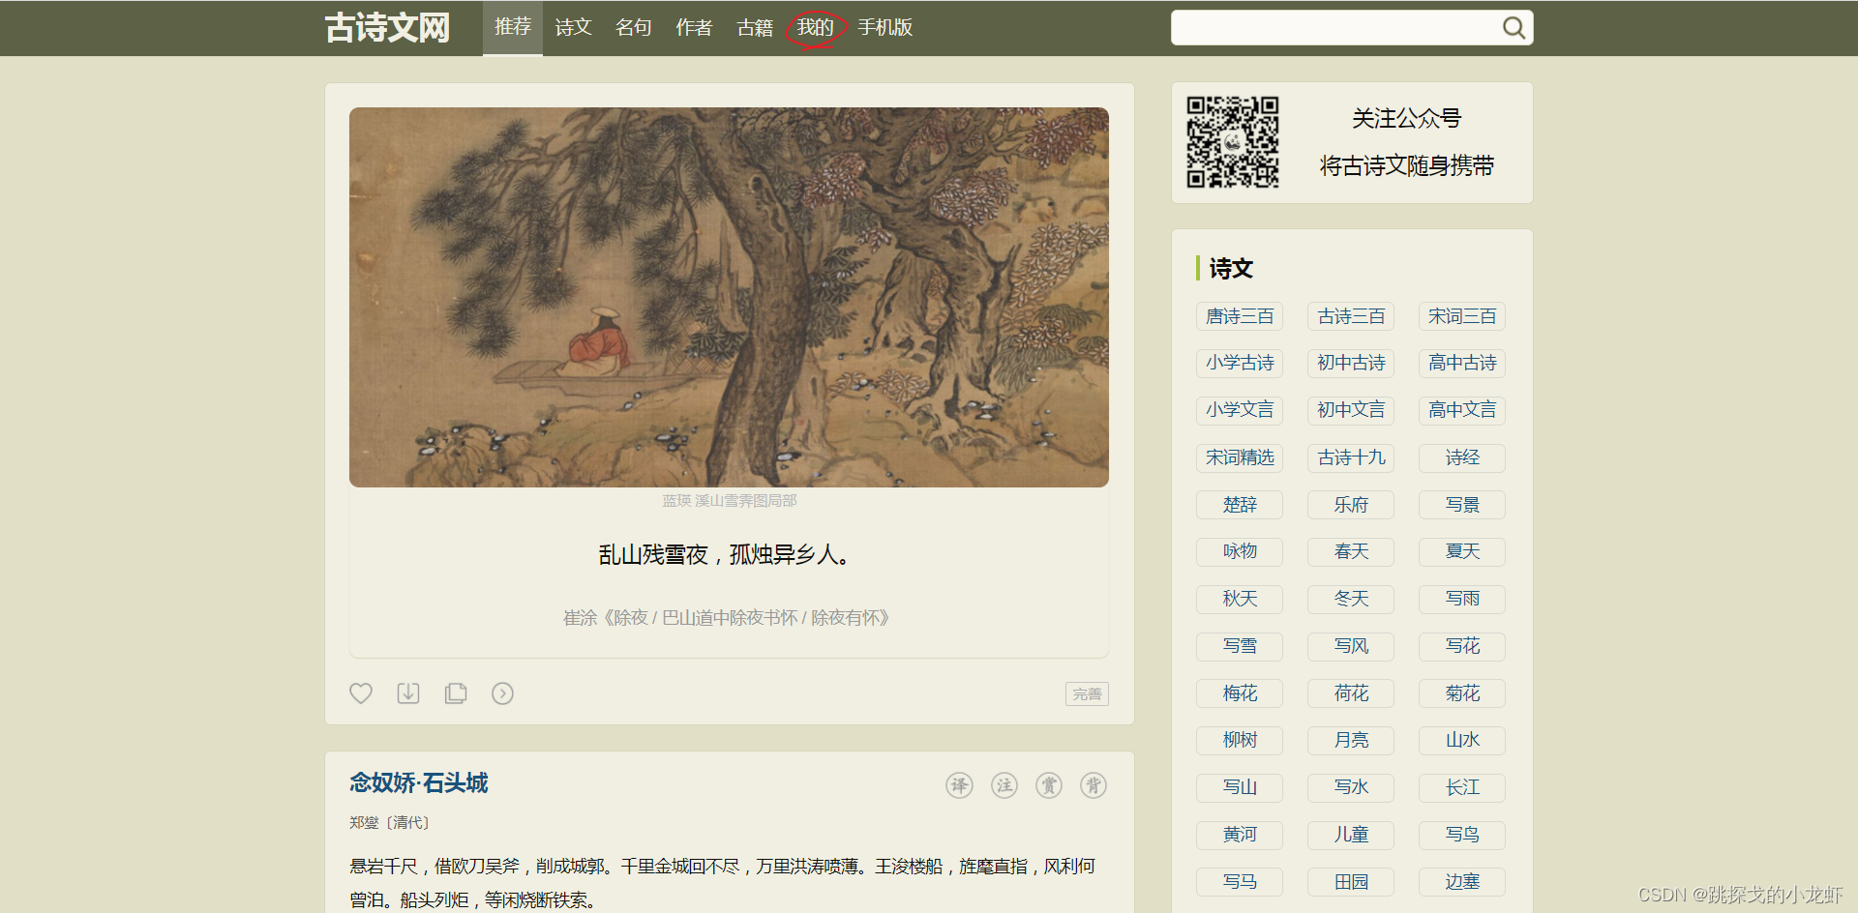
Task: Copy the featured verse text
Action: (x=456, y=693)
